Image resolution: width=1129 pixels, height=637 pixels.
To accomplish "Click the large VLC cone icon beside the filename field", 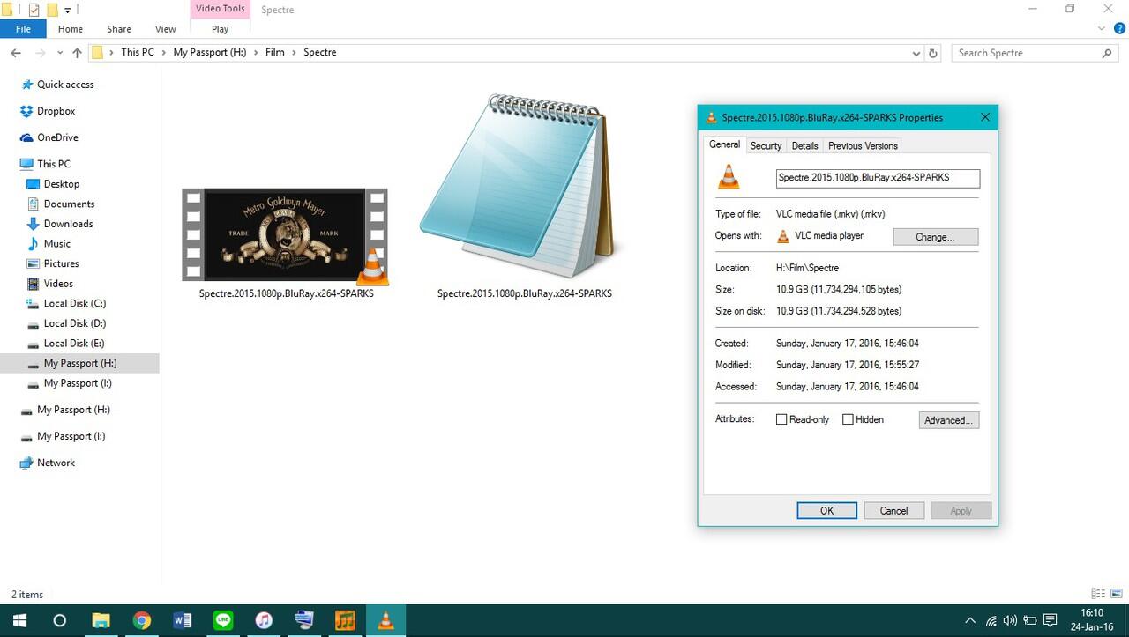I will (729, 177).
